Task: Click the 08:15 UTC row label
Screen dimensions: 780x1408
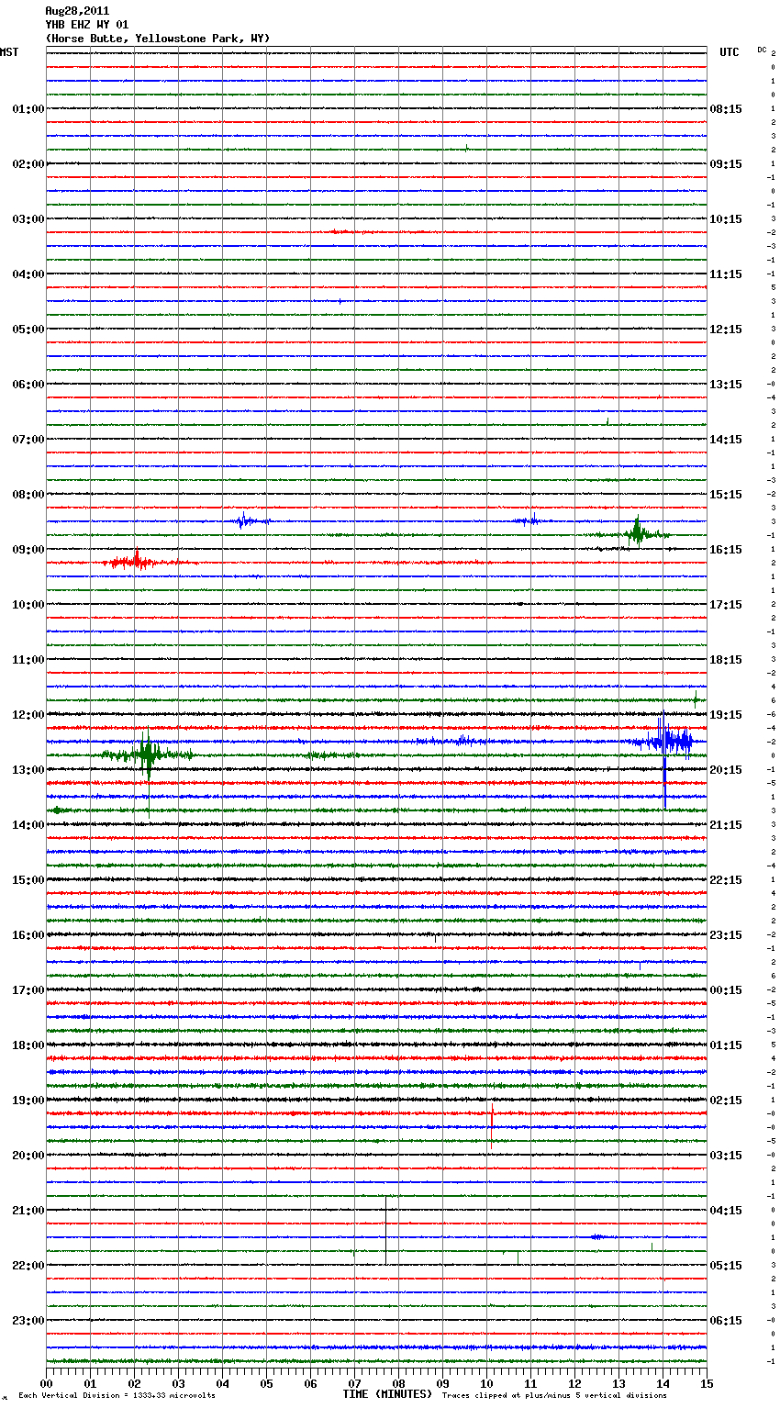Action: click(x=726, y=109)
